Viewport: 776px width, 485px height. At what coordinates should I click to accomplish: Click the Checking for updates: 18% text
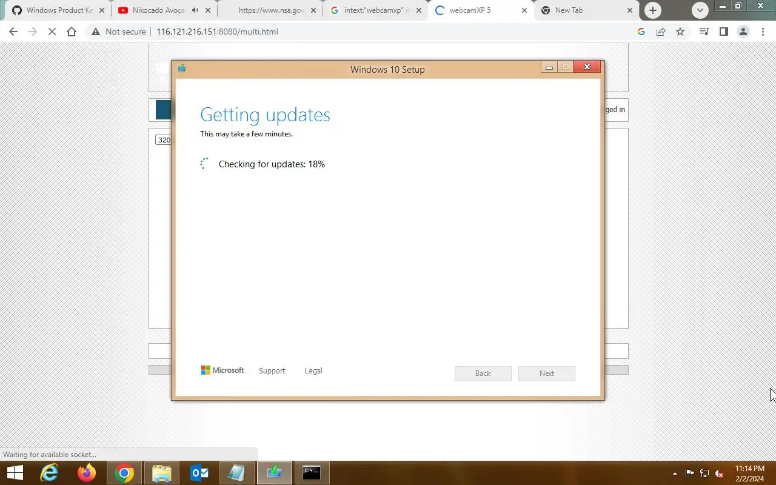(272, 164)
